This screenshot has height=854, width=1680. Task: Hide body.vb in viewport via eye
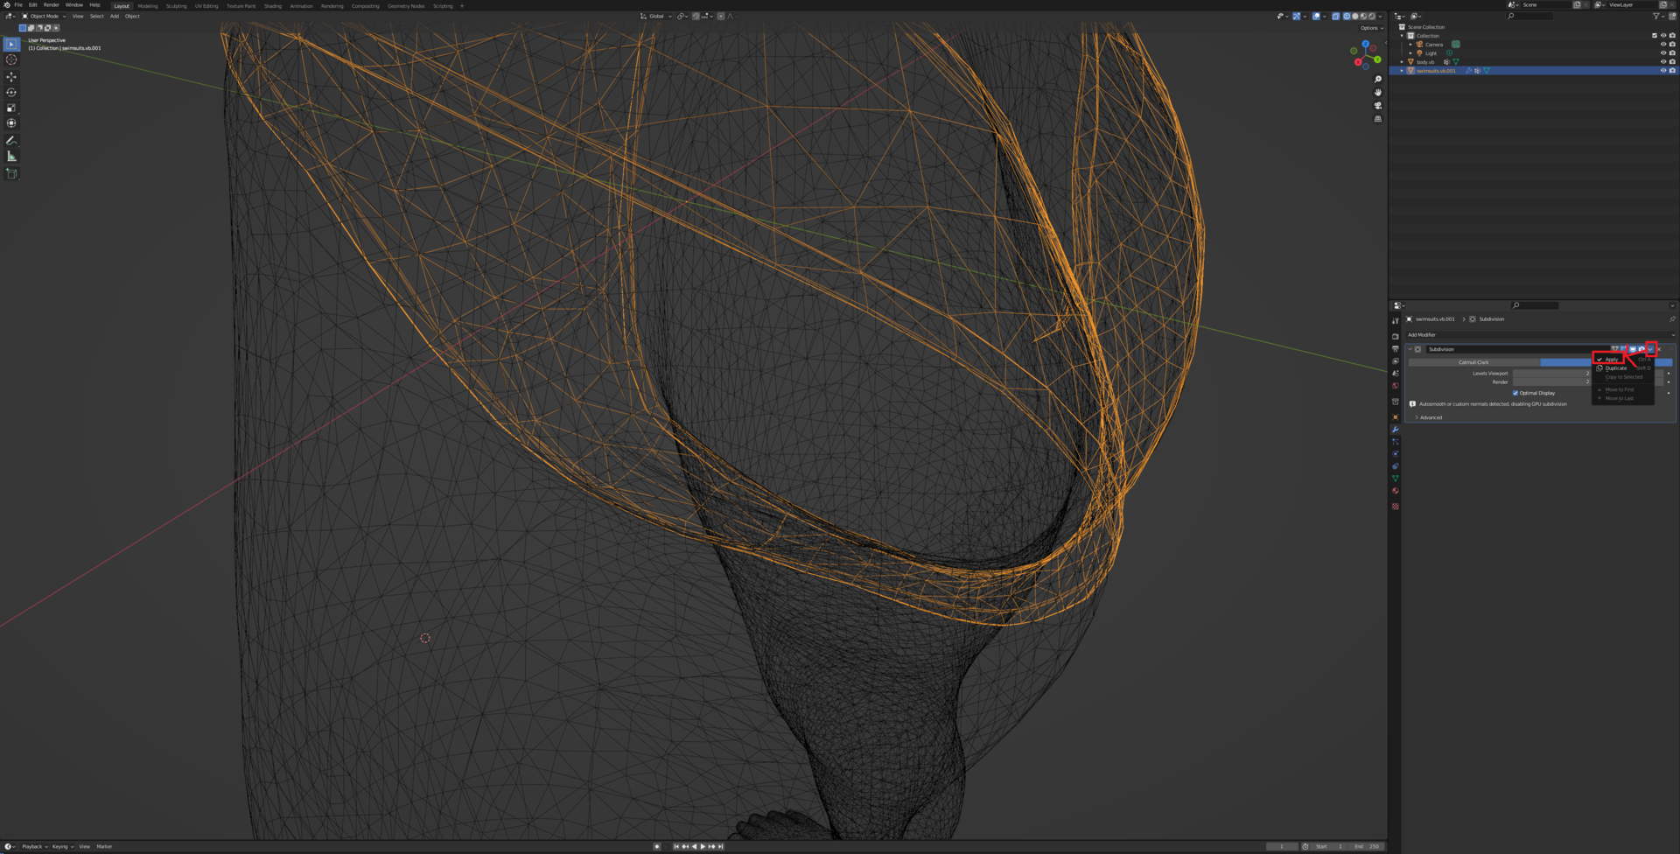pos(1663,62)
